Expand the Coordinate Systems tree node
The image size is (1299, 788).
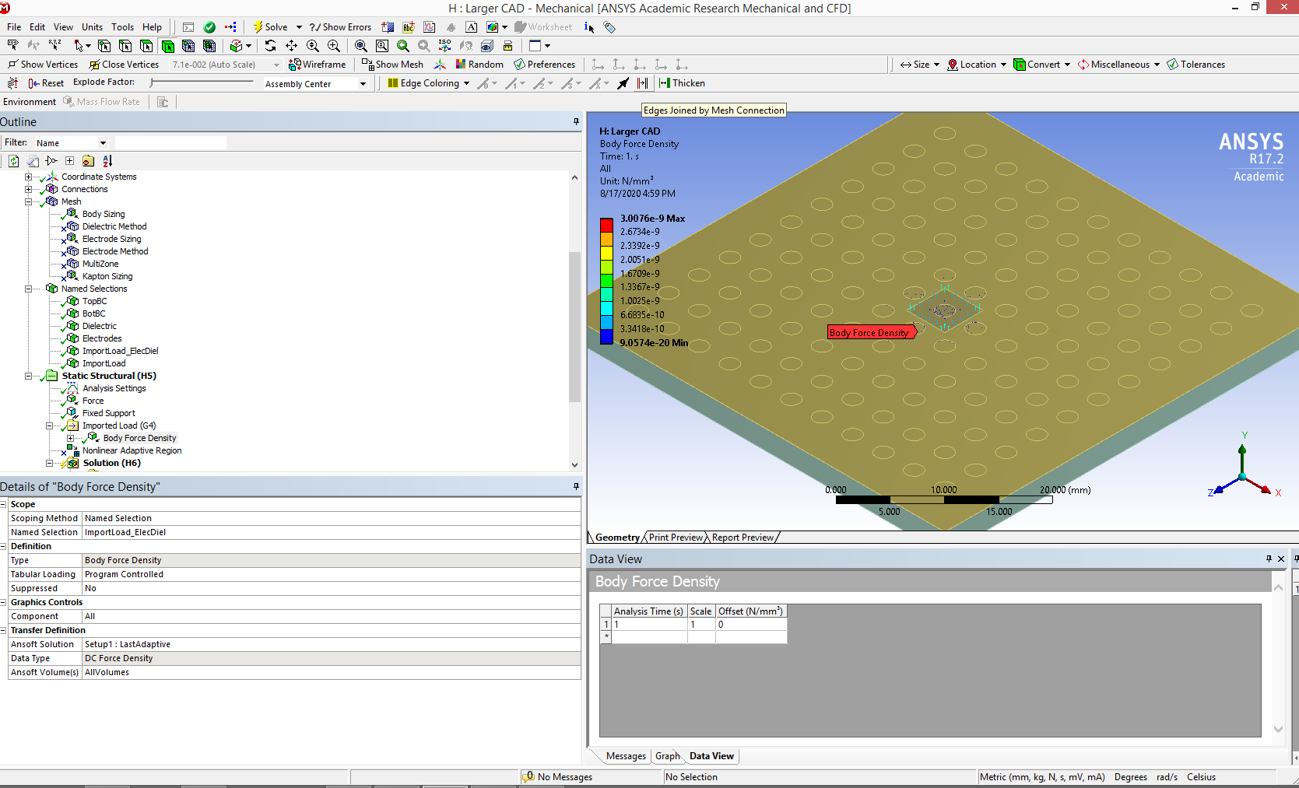[29, 177]
